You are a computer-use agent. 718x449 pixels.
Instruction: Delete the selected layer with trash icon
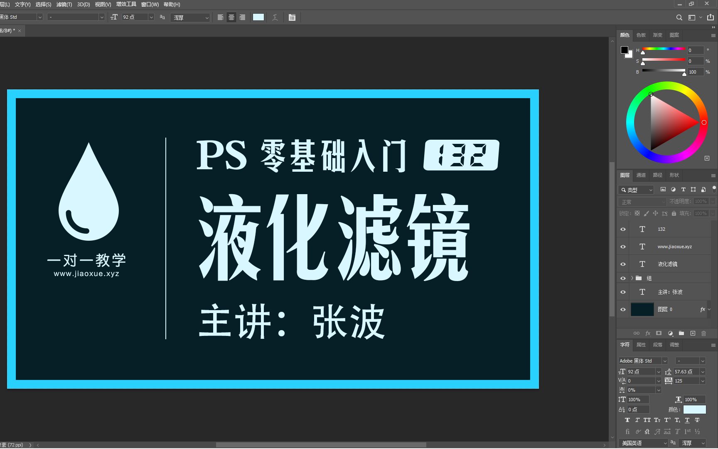(x=703, y=333)
